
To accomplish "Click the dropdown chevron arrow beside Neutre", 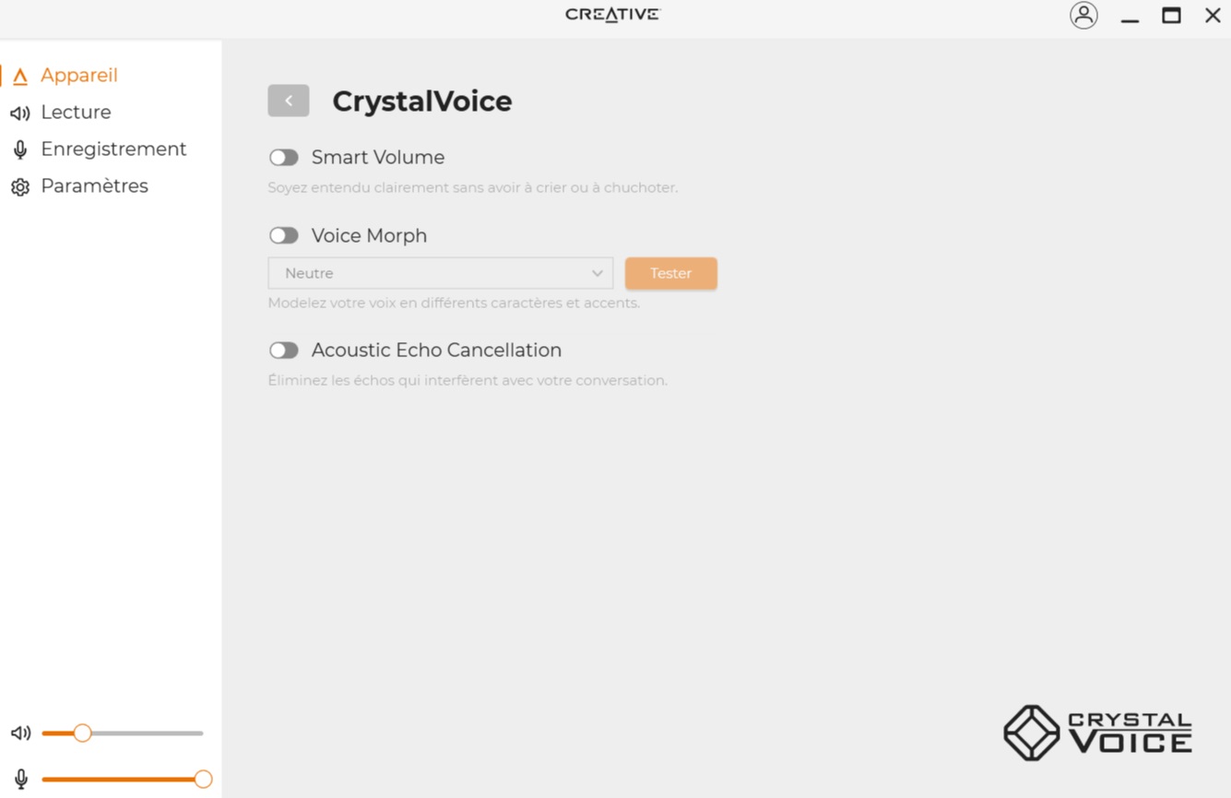I will (x=598, y=273).
